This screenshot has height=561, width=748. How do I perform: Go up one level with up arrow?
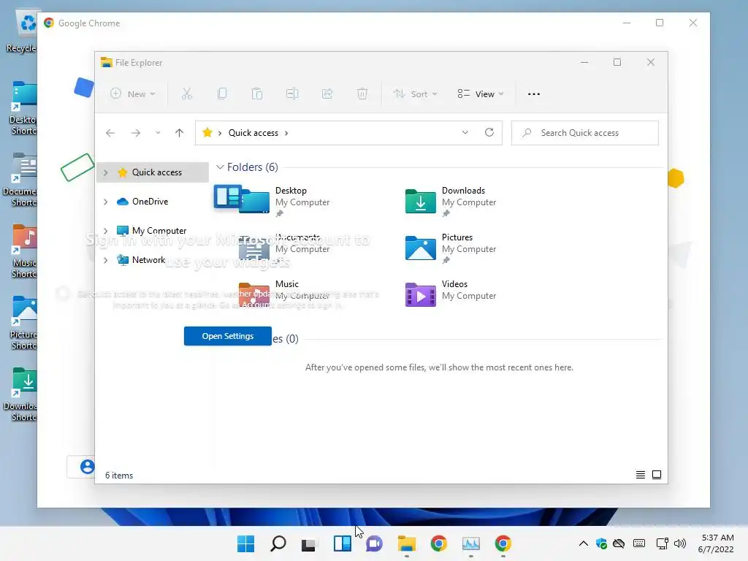(x=180, y=133)
